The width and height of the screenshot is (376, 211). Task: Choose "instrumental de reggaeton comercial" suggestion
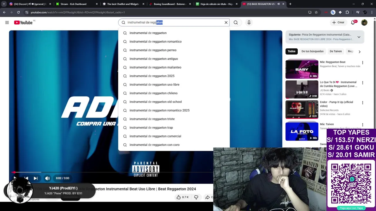174,136
